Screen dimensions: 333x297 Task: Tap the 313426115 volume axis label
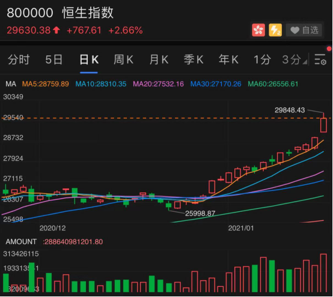21,254
